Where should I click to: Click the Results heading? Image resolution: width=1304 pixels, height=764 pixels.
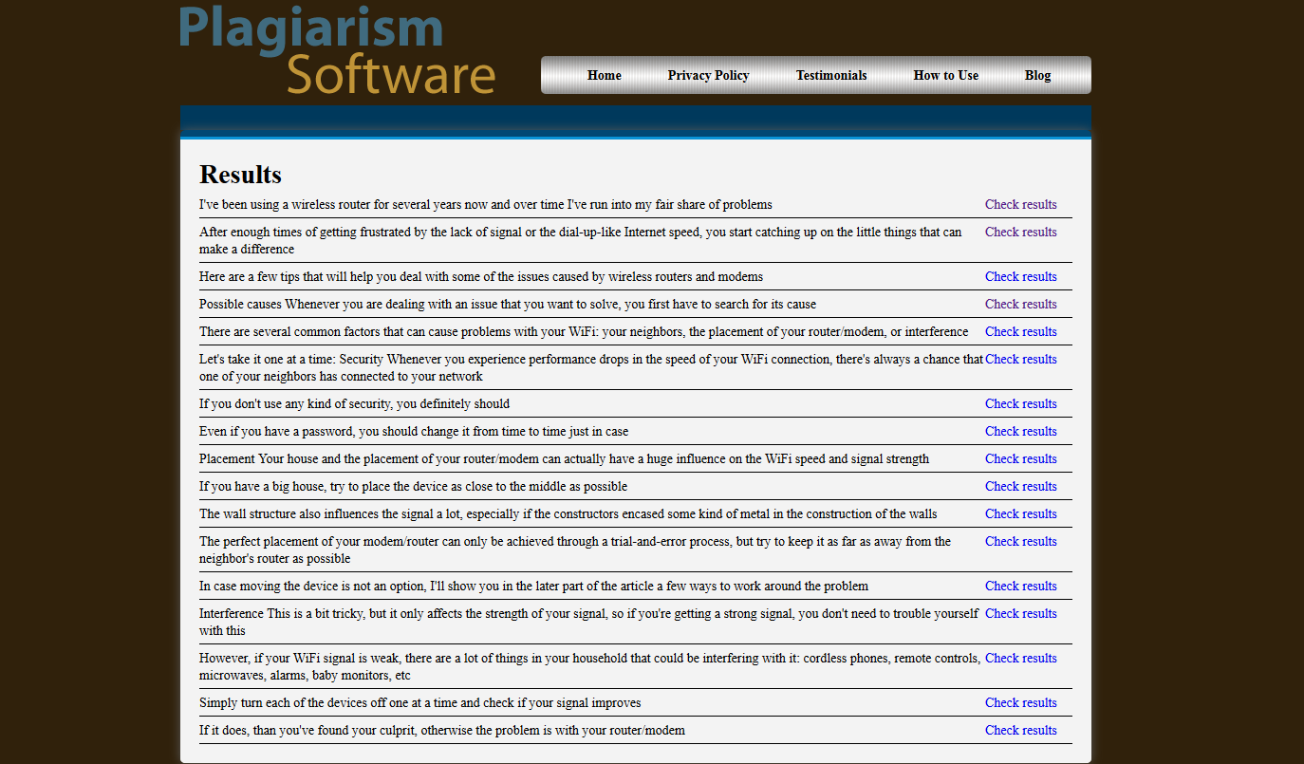click(240, 176)
